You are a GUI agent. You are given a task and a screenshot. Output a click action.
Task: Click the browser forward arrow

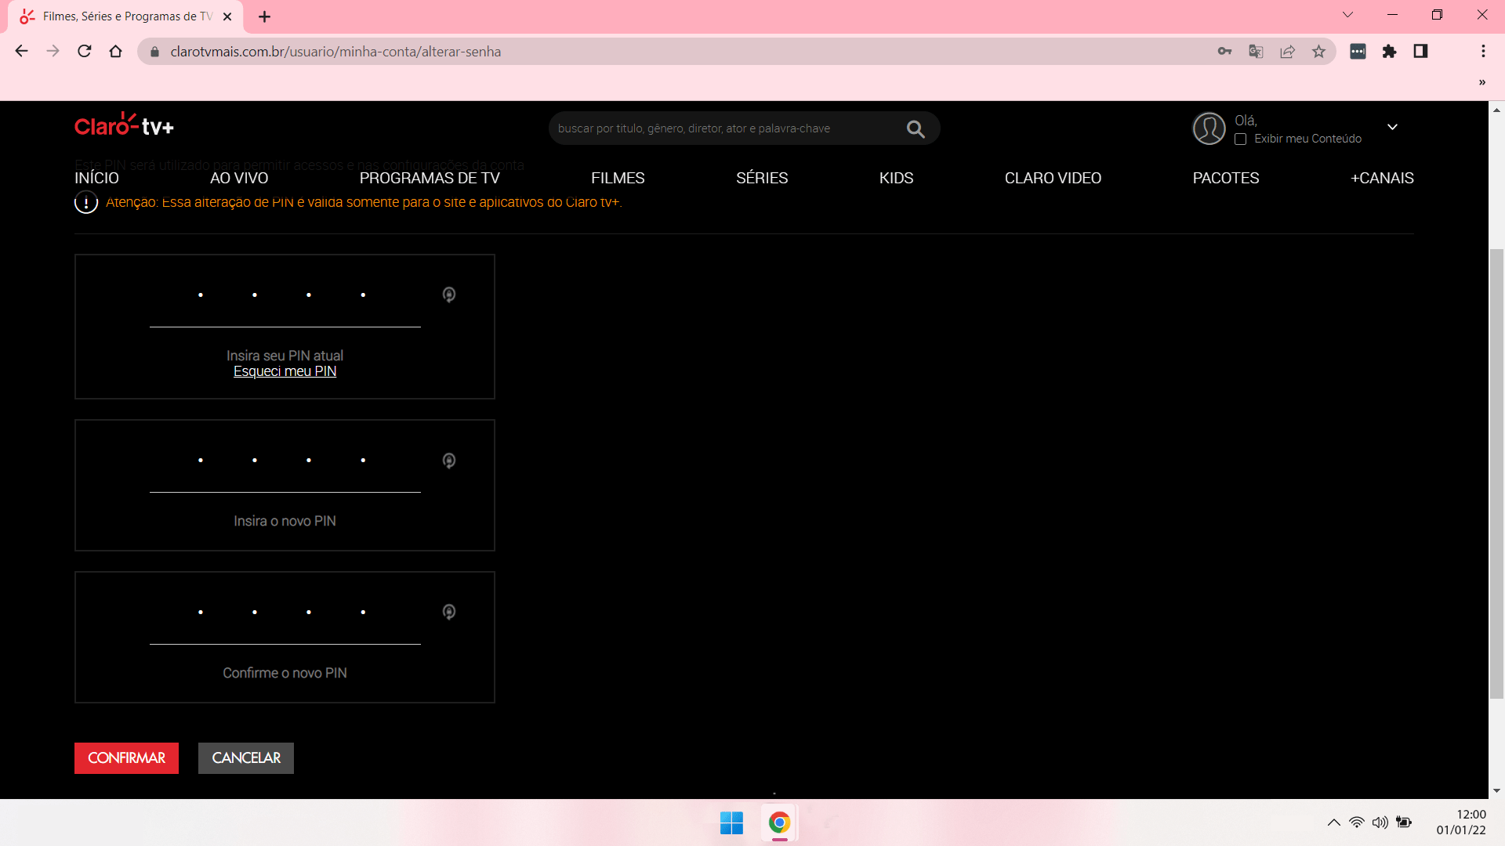53,51
